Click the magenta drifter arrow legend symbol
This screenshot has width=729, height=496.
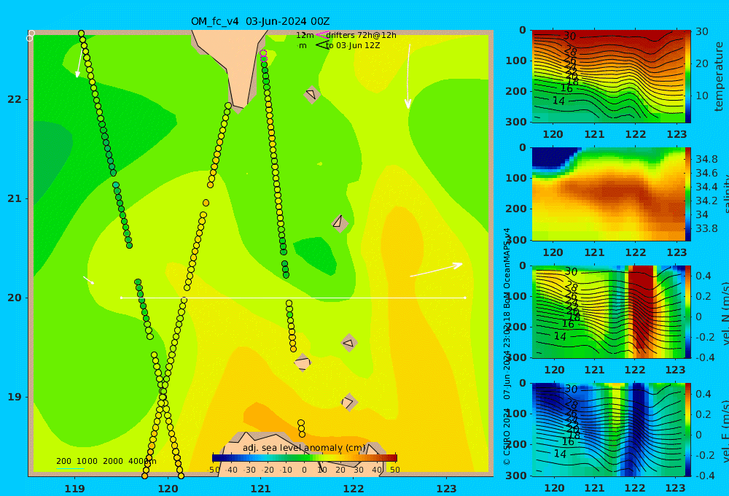[x=321, y=34]
